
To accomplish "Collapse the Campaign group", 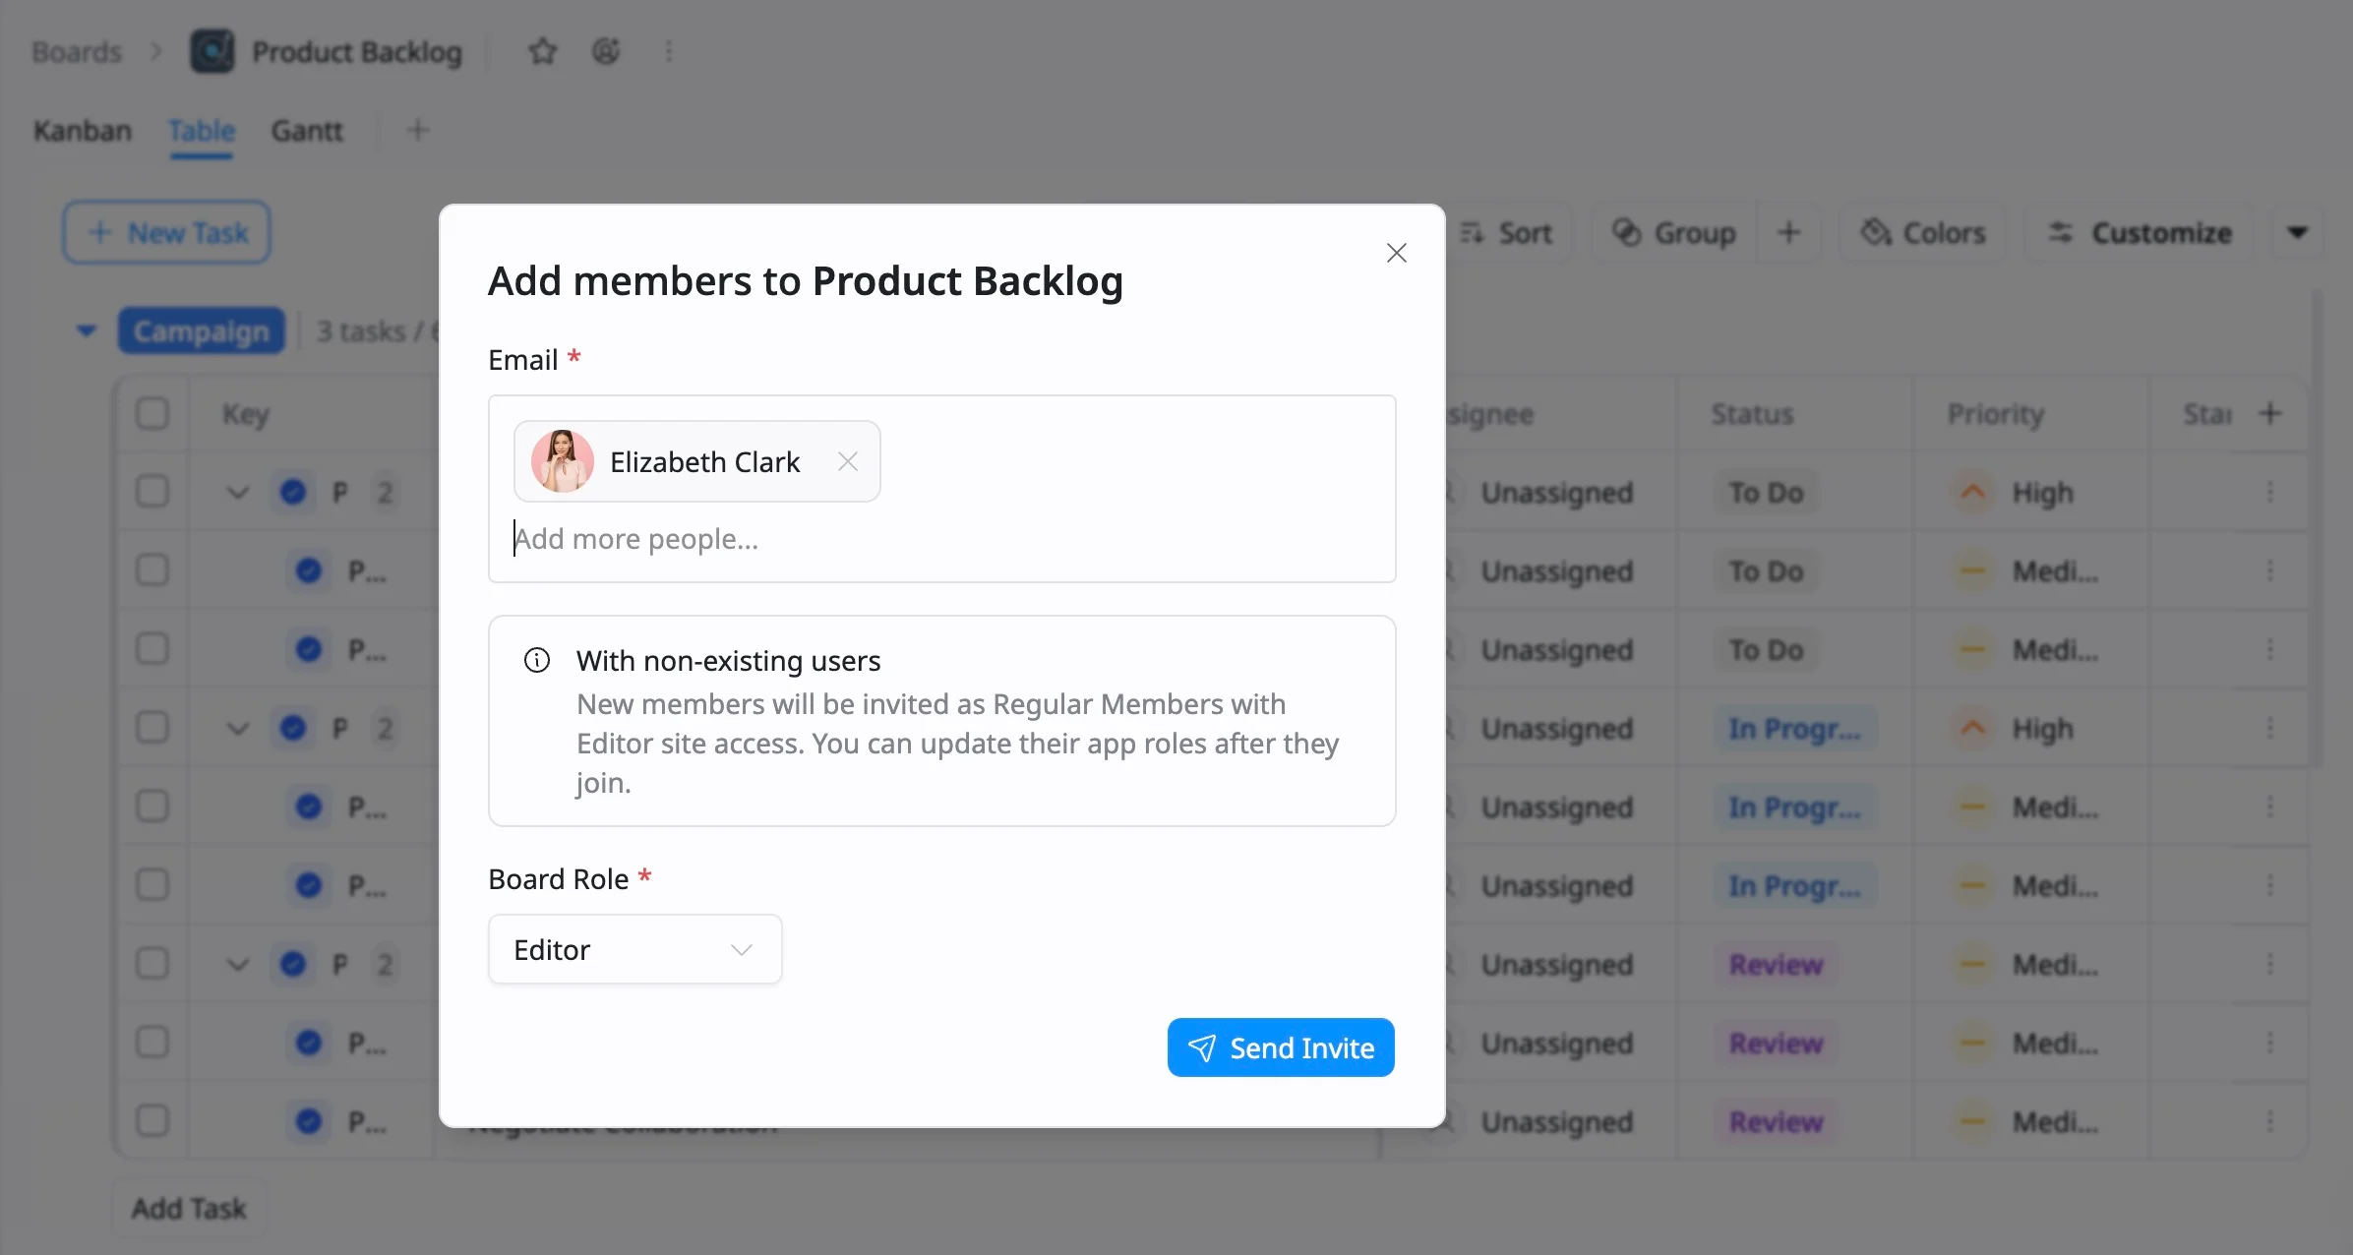I will [87, 331].
